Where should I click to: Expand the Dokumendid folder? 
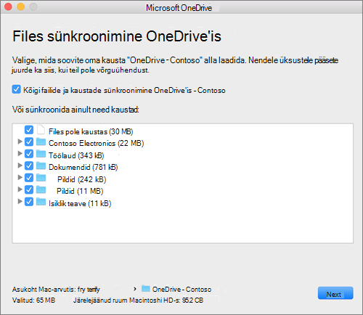20,165
